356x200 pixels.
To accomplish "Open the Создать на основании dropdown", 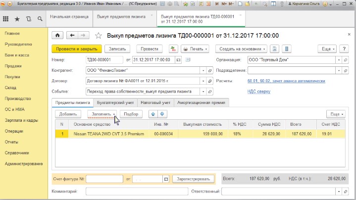I will tap(241, 49).
